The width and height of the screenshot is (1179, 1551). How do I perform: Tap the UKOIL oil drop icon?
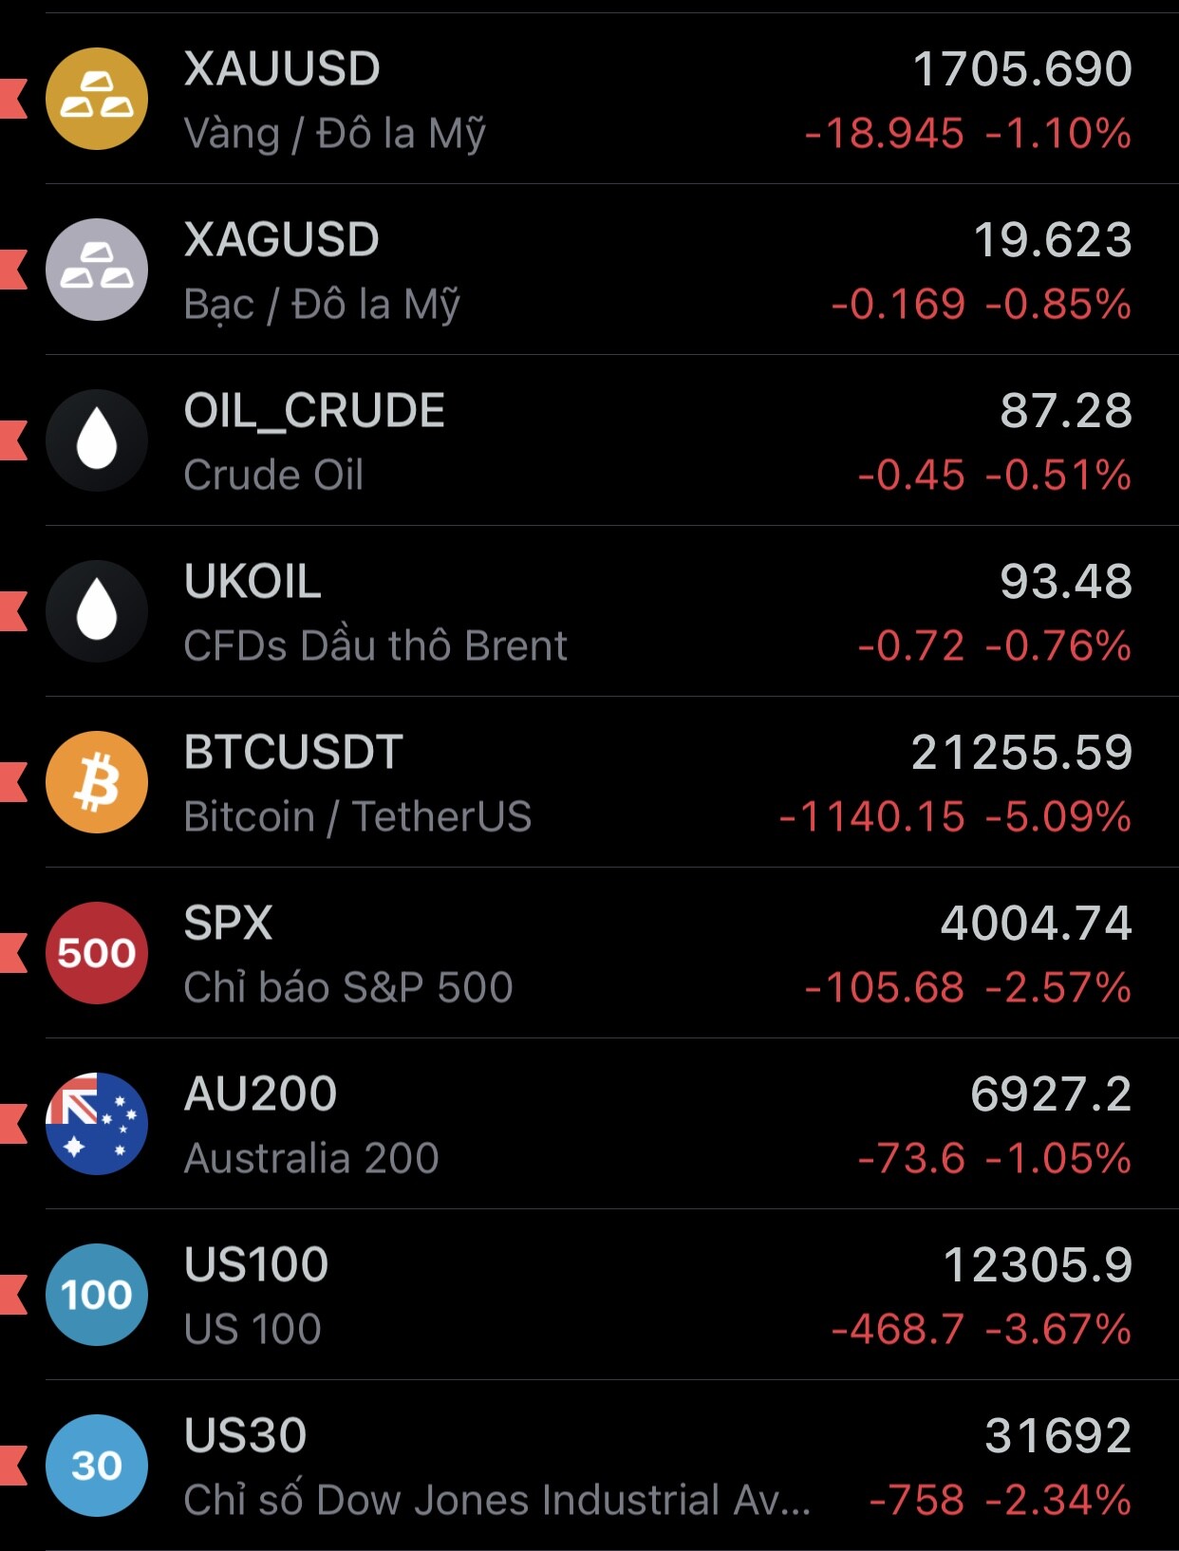coord(97,611)
